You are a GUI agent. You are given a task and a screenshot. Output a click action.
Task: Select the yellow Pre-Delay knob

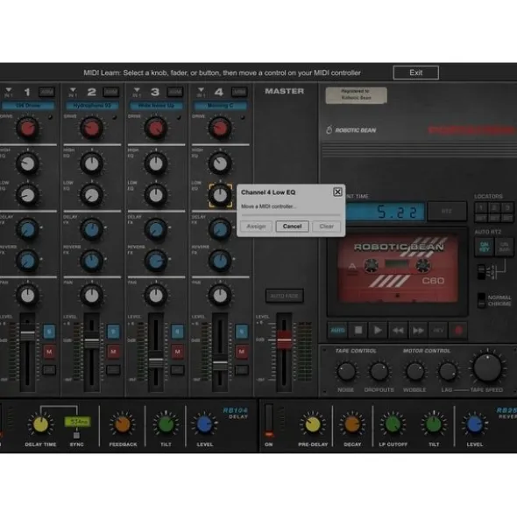pyautogui.click(x=312, y=424)
